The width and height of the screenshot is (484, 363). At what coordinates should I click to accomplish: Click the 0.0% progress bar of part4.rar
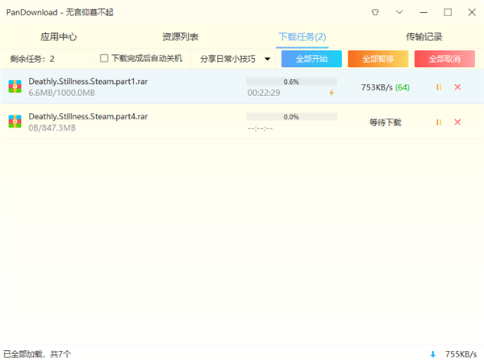tap(291, 117)
